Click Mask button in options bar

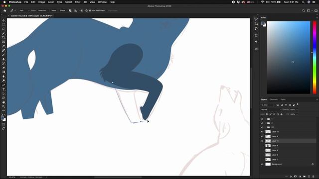pos(54,10)
